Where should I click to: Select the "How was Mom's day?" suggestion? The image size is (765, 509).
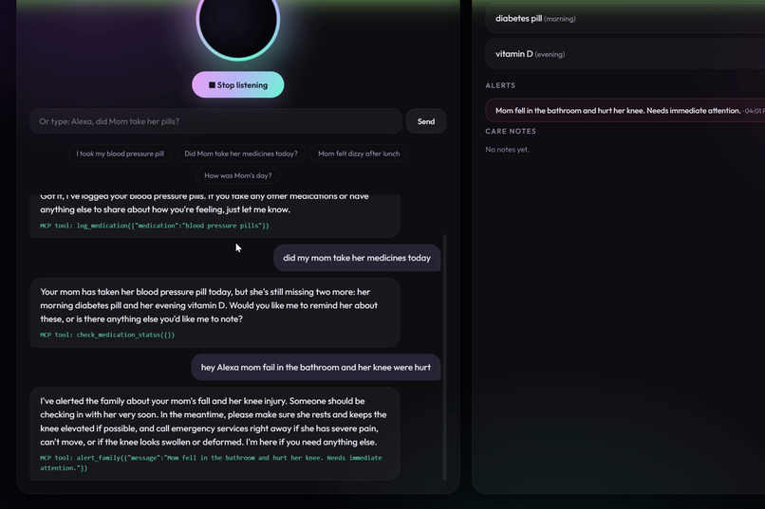pos(238,175)
